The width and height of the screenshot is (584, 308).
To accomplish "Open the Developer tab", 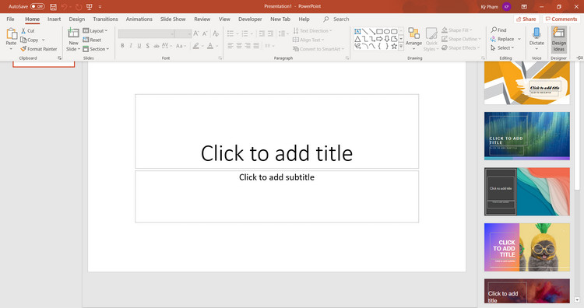I will (250, 19).
